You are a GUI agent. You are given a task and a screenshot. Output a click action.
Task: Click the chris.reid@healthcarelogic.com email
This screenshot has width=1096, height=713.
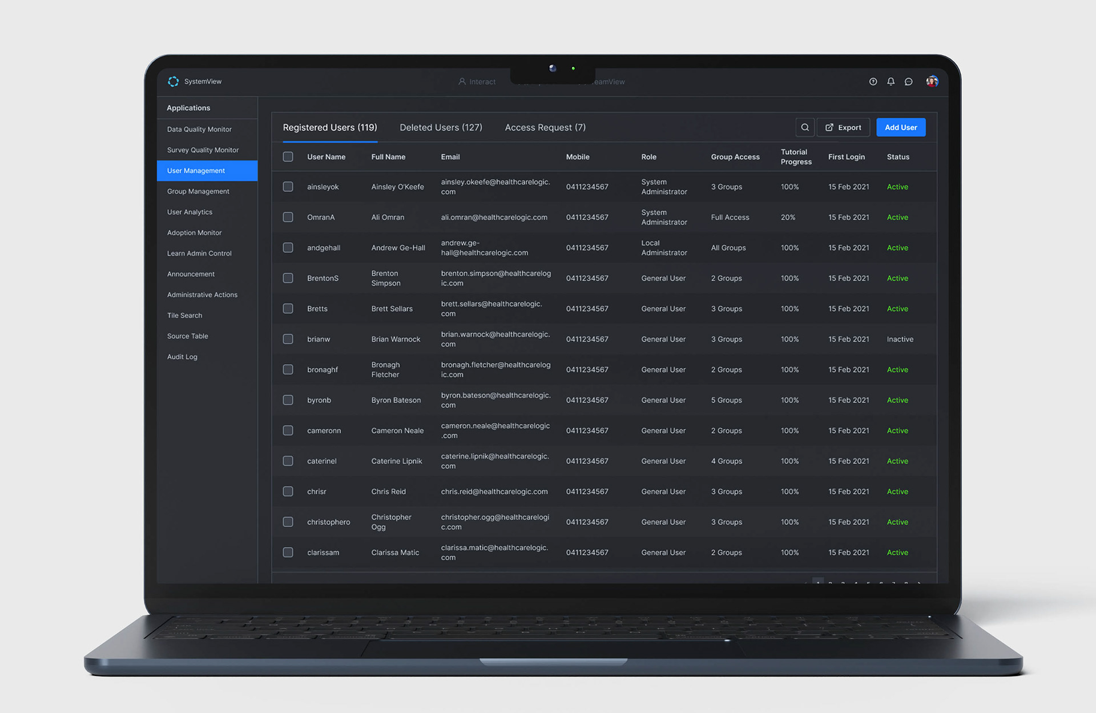point(494,491)
